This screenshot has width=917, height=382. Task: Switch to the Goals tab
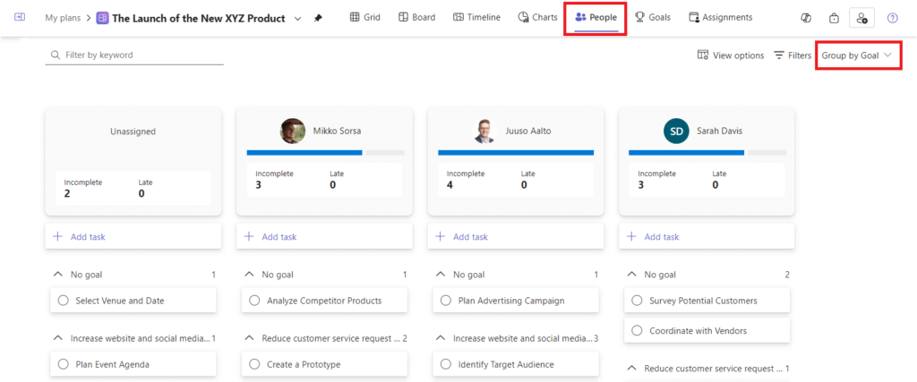[653, 18]
